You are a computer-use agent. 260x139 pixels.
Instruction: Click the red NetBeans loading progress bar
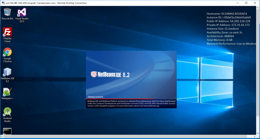pos(119,99)
